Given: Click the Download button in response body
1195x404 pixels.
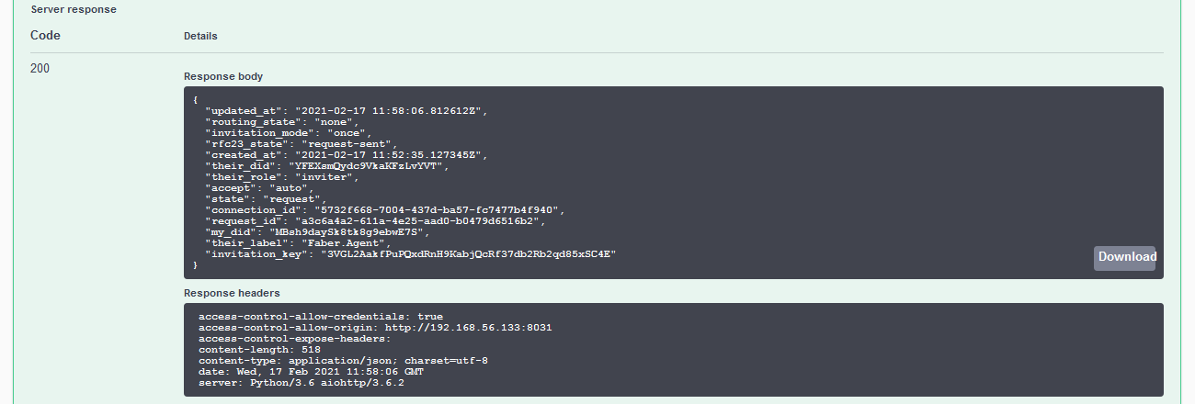Looking at the screenshot, I should (x=1124, y=258).
